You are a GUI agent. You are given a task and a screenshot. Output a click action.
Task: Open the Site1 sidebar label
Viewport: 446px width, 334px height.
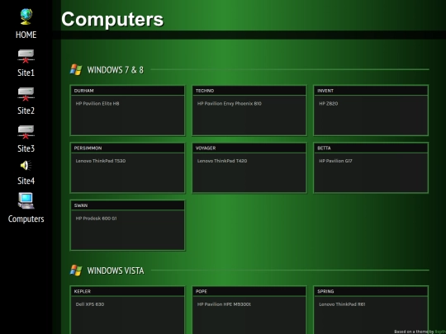pyautogui.click(x=26, y=73)
